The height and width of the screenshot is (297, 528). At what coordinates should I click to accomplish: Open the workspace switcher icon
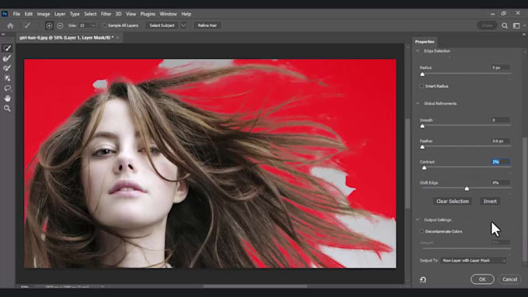[516, 26]
